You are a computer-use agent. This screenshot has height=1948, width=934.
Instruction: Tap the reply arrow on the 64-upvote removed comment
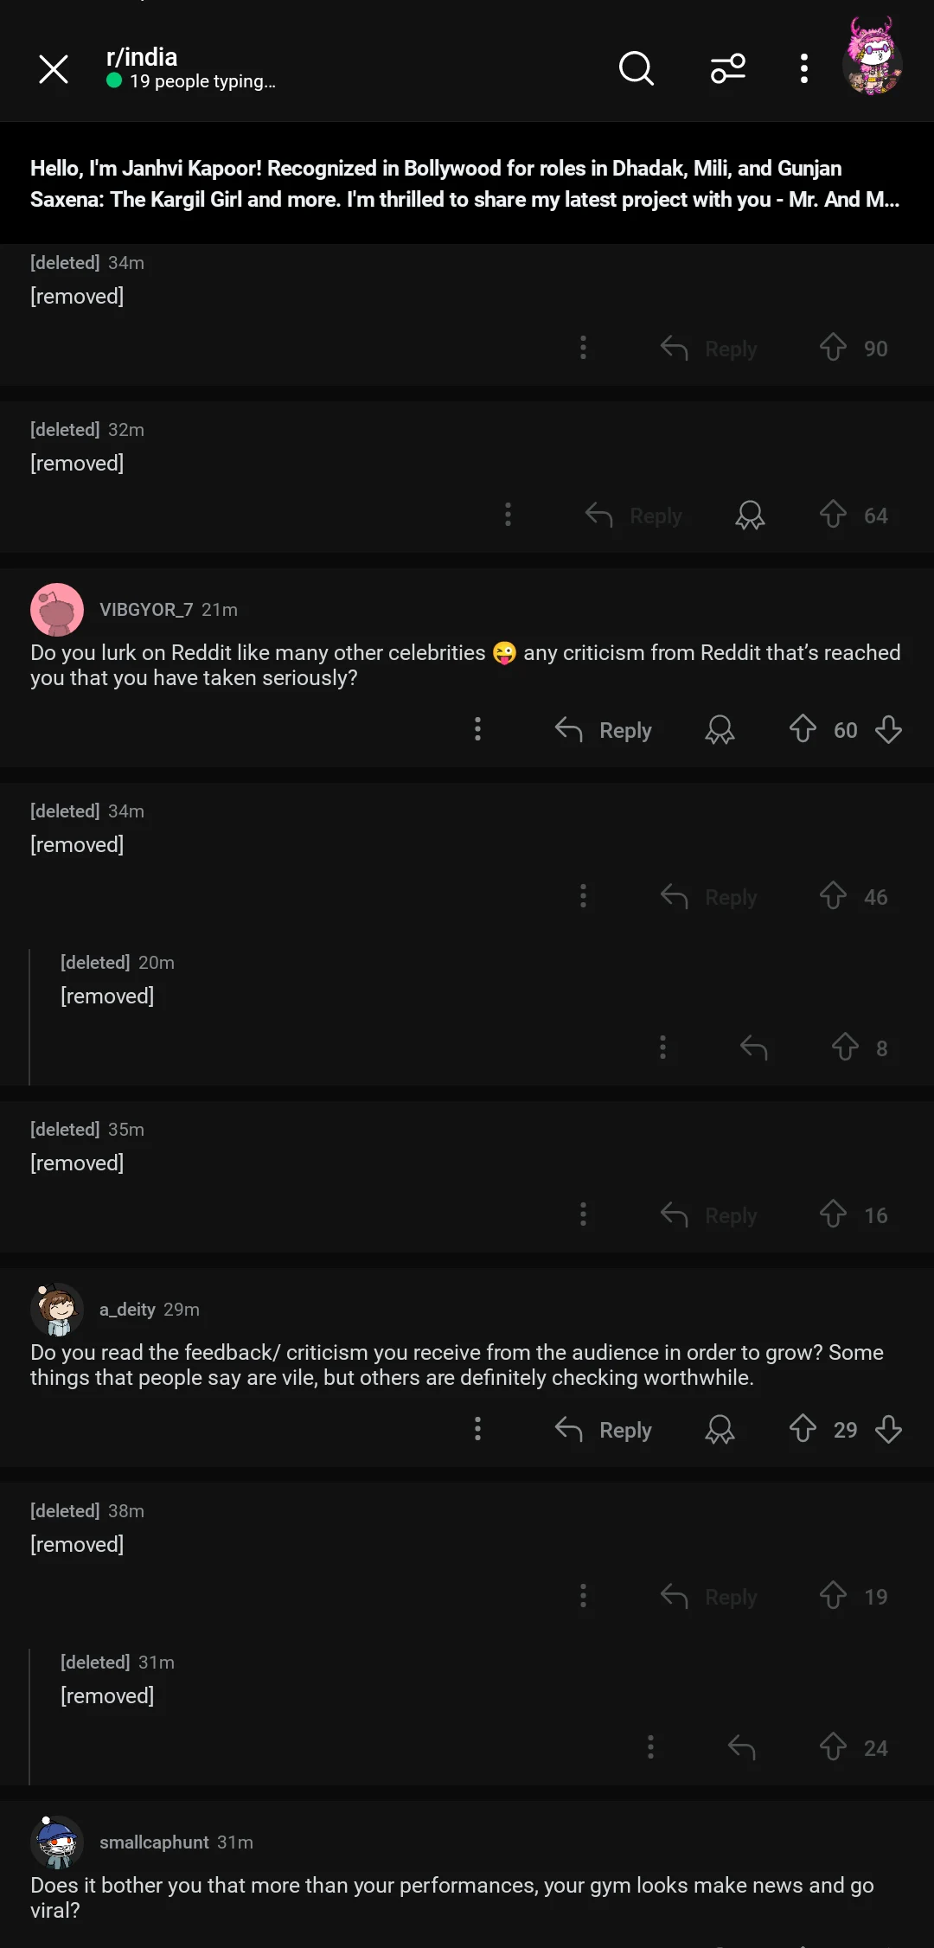coord(597,514)
